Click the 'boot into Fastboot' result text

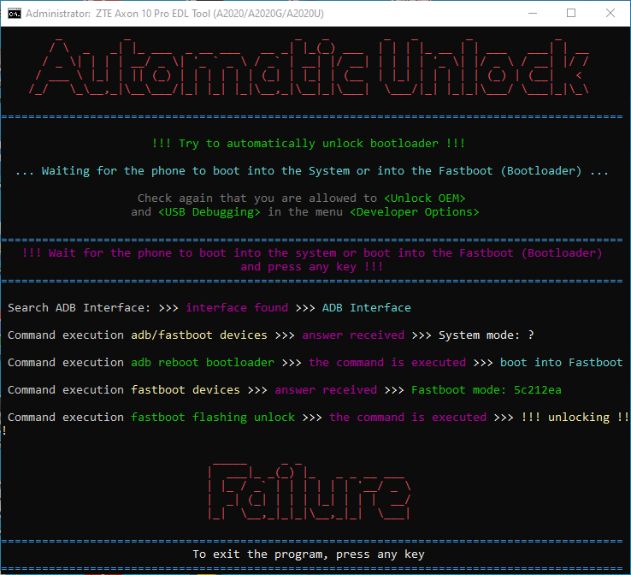(x=562, y=363)
